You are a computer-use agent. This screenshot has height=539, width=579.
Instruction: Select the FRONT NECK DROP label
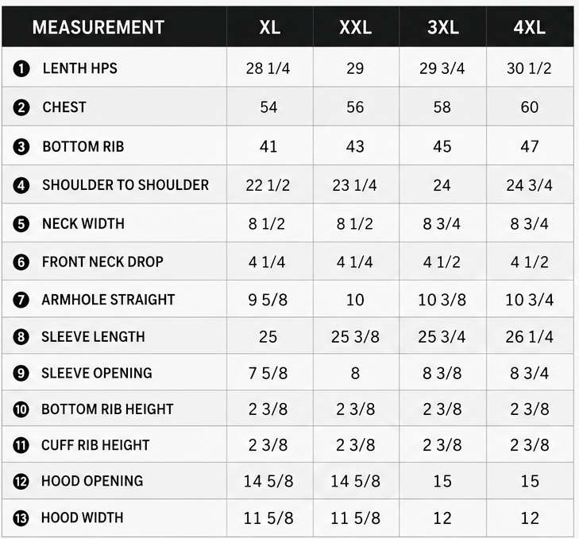[x=102, y=262]
